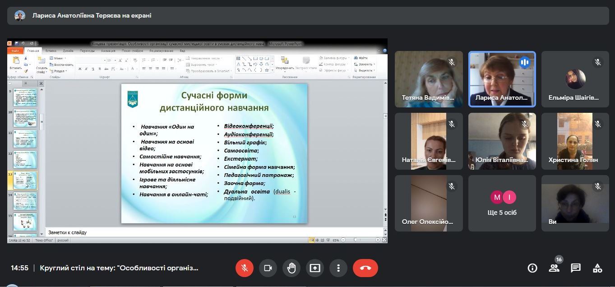This screenshot has width=615, height=287.
Task: Click the present screen icon
Action: [x=315, y=268]
